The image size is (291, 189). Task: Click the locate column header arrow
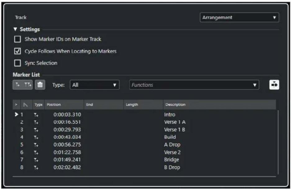(x=16, y=105)
